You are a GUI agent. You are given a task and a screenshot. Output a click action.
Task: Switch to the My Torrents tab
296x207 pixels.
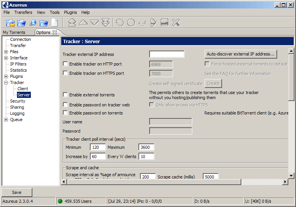tap(14, 32)
